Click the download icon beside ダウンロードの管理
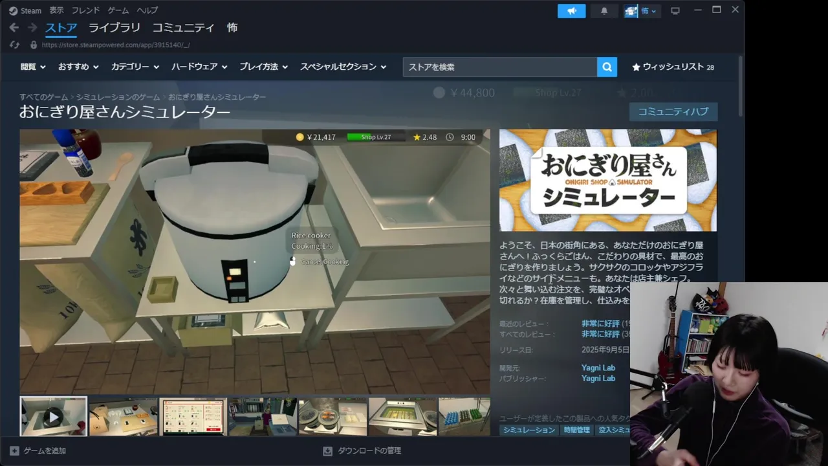The image size is (828, 466). [x=327, y=450]
